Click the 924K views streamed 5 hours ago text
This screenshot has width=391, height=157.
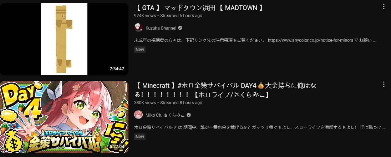(168, 15)
